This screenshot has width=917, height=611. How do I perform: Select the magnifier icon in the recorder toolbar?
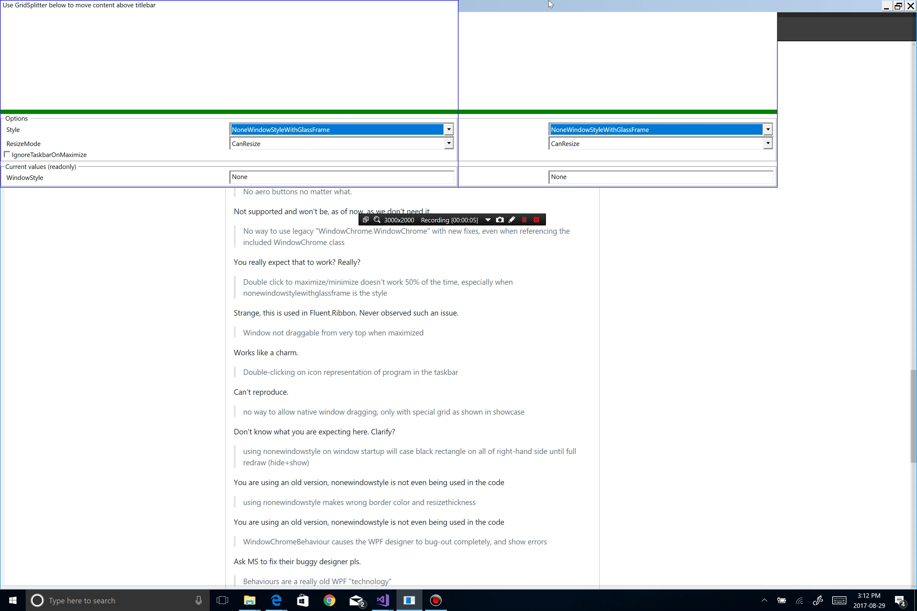click(377, 220)
